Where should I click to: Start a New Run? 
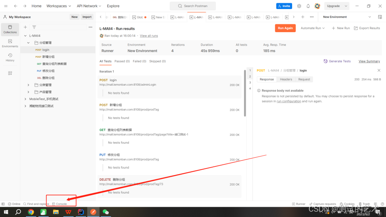coord(341,28)
